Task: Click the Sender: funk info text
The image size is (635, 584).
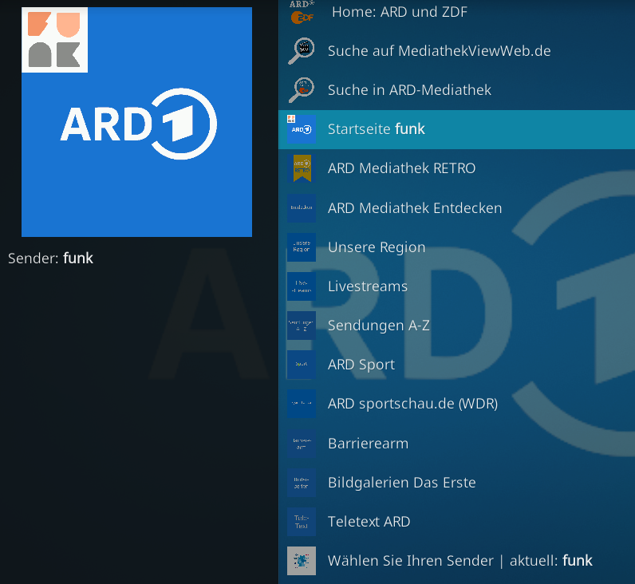Action: pos(50,258)
